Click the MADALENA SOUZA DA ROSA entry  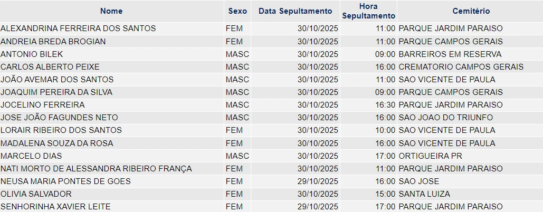(57, 143)
